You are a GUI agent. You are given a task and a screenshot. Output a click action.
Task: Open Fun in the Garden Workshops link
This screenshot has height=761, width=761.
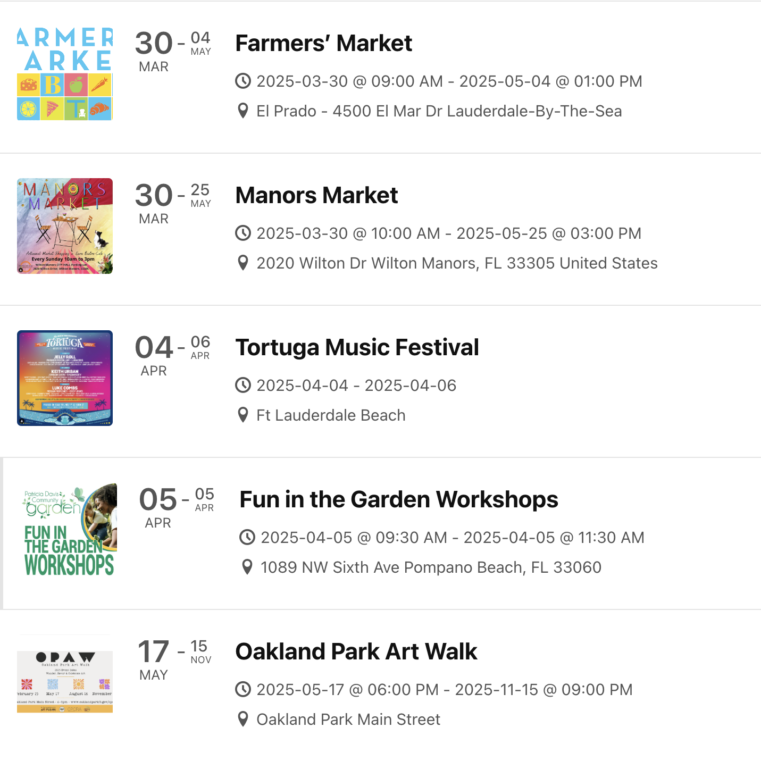click(x=398, y=499)
